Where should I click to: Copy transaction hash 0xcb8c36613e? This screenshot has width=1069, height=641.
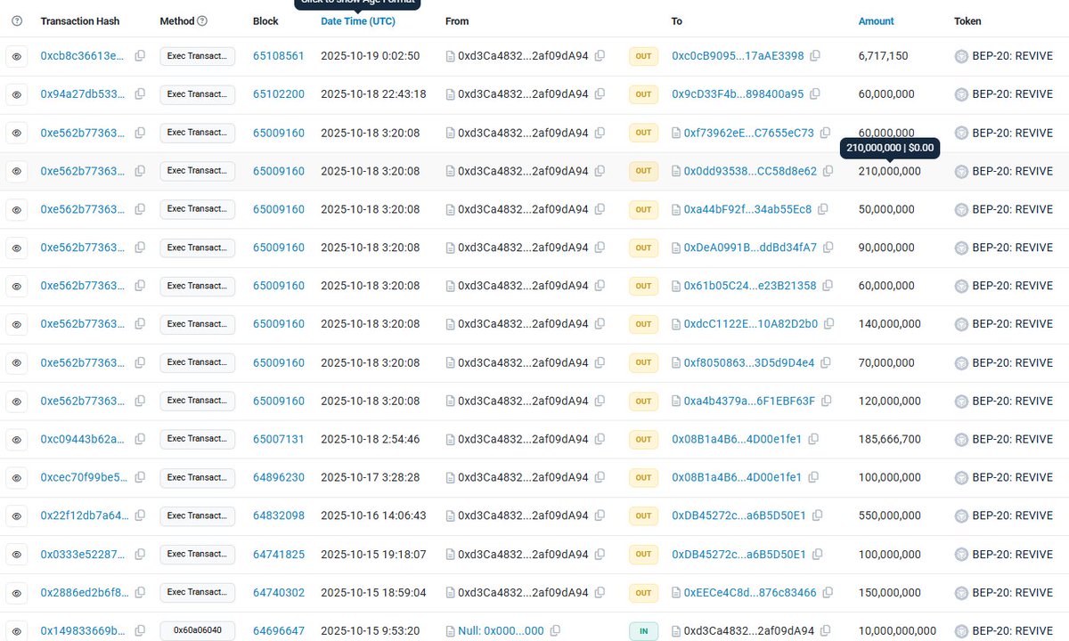pos(140,56)
